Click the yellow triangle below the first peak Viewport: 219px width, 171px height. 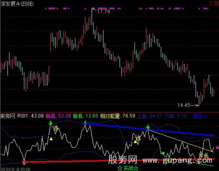tap(51, 139)
